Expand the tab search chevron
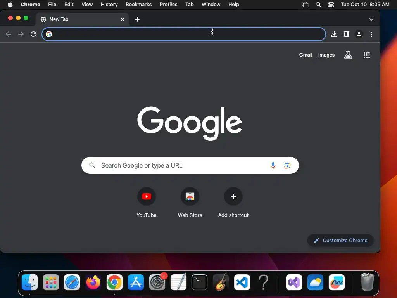This screenshot has width=397, height=298. (371, 19)
